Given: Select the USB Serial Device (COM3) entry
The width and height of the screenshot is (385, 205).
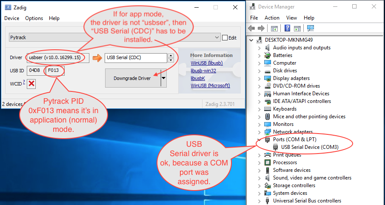Looking at the screenshot, I should (x=311, y=147).
